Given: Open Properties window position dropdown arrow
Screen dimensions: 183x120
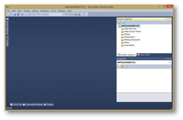Looking at the screenshot, I should [x=165, y=59].
